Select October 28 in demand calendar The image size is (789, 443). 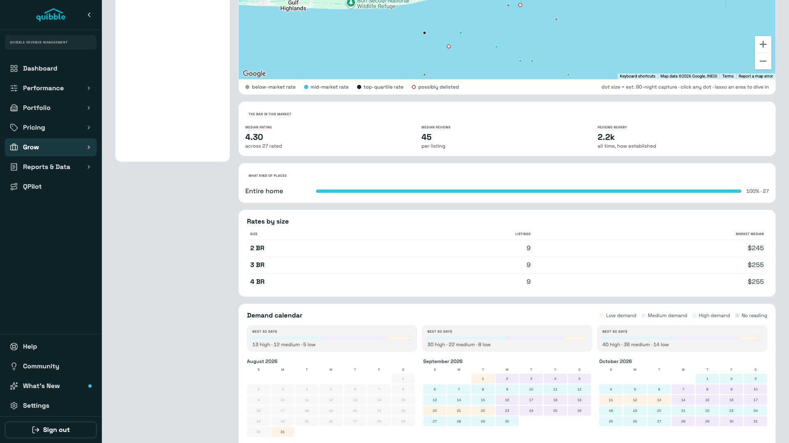point(683,421)
